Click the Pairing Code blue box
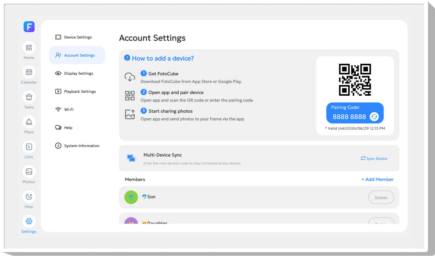435x256 pixels. [355, 113]
